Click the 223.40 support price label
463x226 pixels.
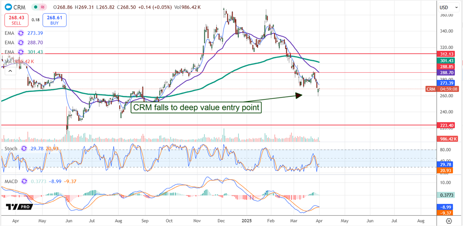point(446,125)
